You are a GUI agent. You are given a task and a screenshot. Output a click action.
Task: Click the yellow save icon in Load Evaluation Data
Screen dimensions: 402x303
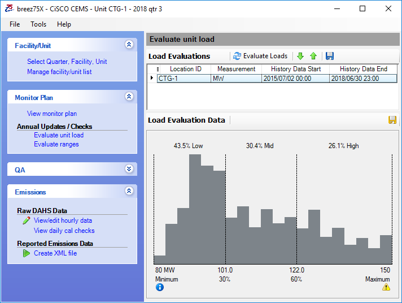pyautogui.click(x=392, y=120)
